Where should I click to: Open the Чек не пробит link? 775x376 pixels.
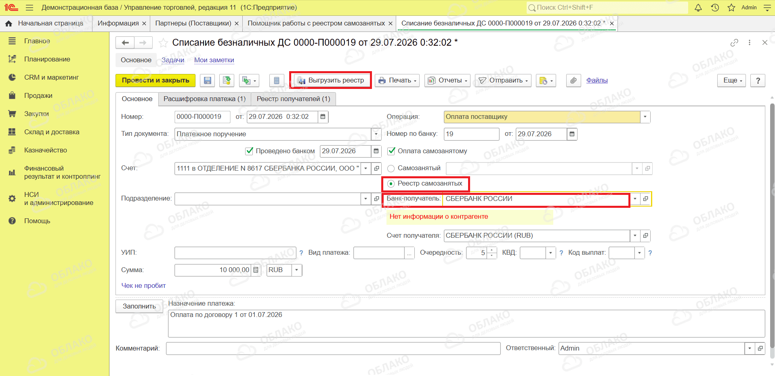[x=143, y=286]
